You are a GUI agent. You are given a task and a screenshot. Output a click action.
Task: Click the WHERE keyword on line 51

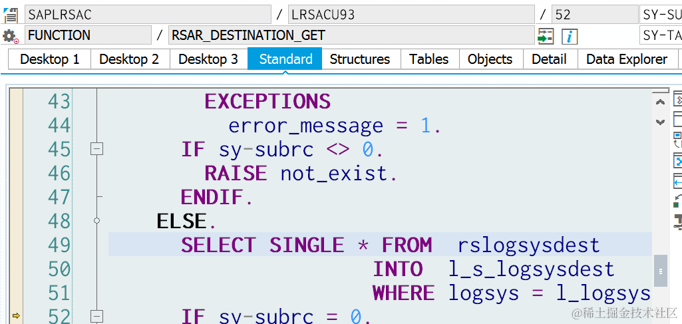coord(404,293)
